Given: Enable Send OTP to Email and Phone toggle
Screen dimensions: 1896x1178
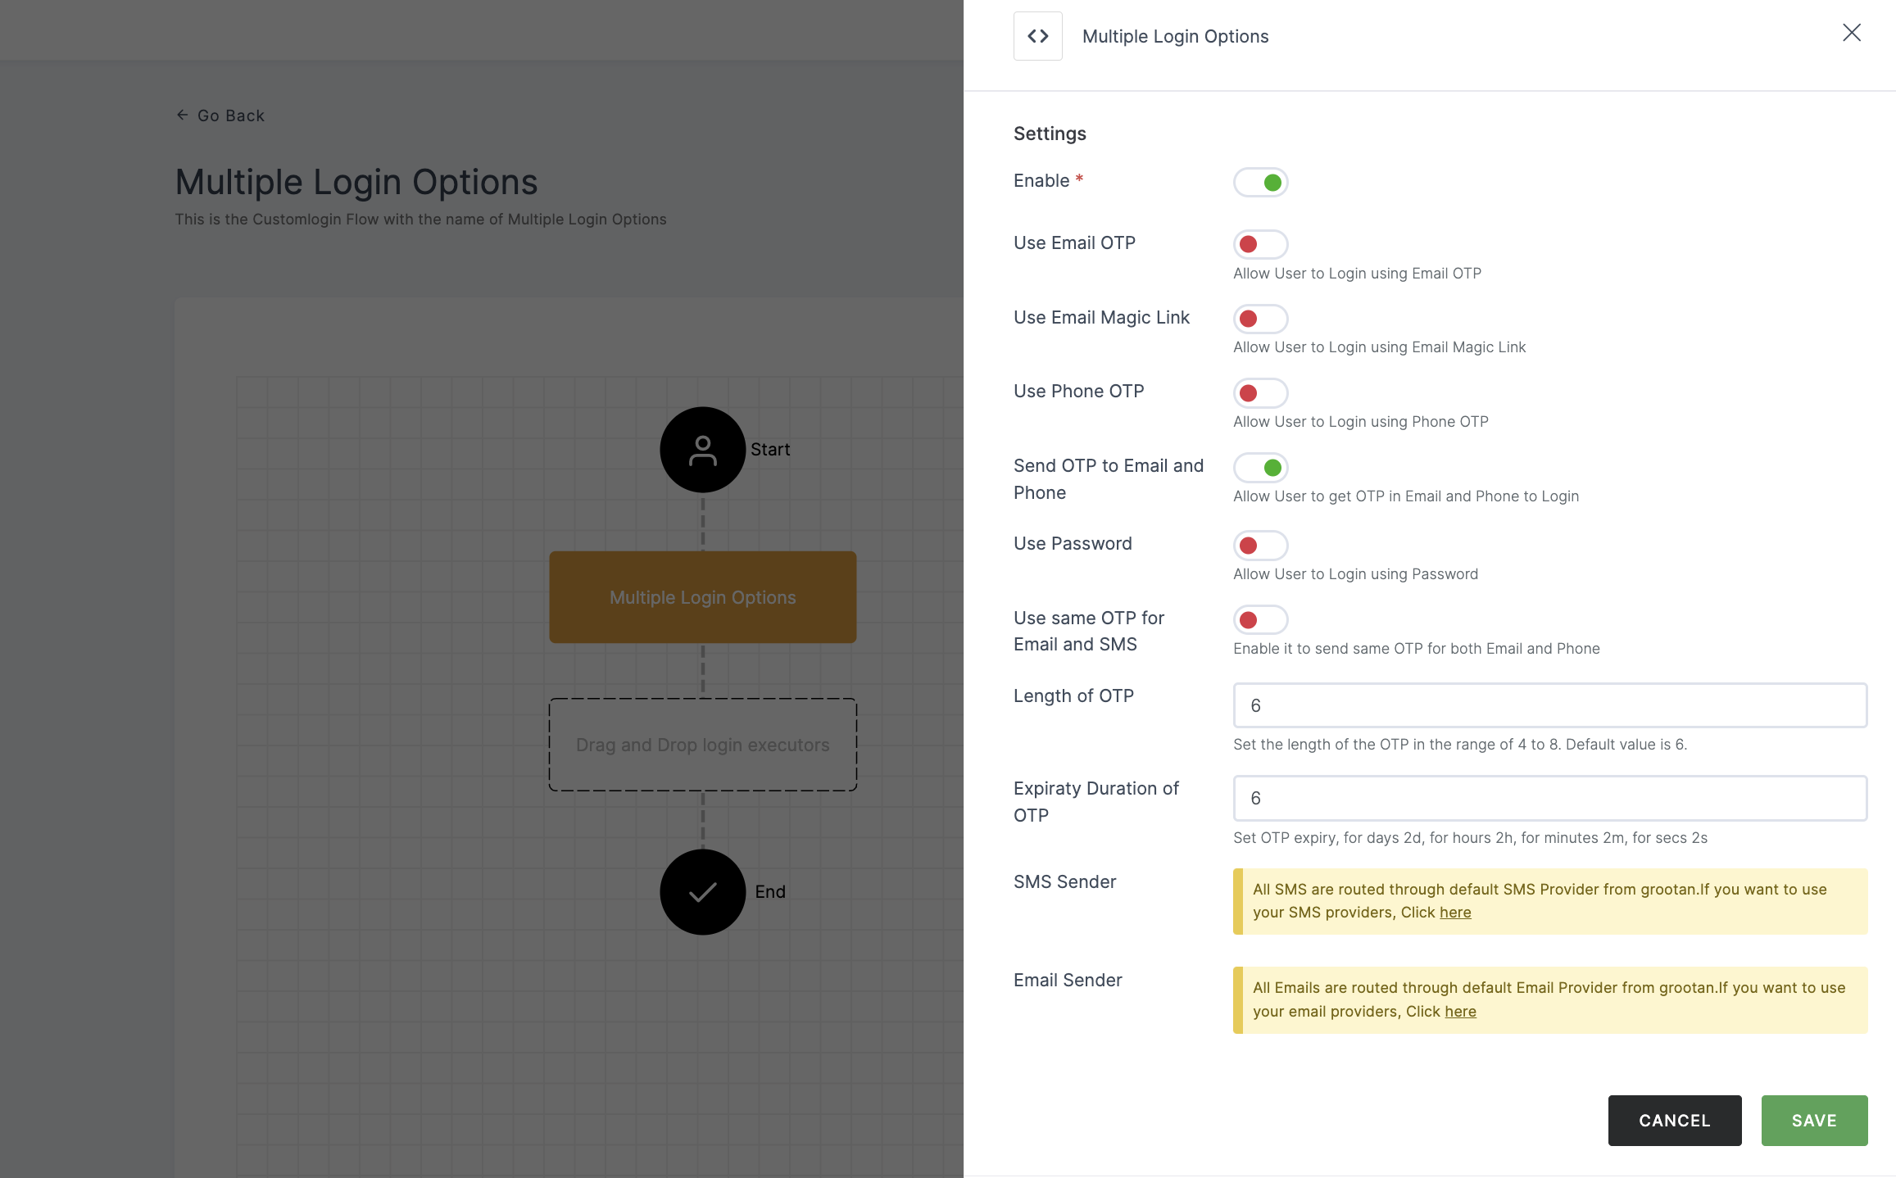Looking at the screenshot, I should [x=1259, y=467].
